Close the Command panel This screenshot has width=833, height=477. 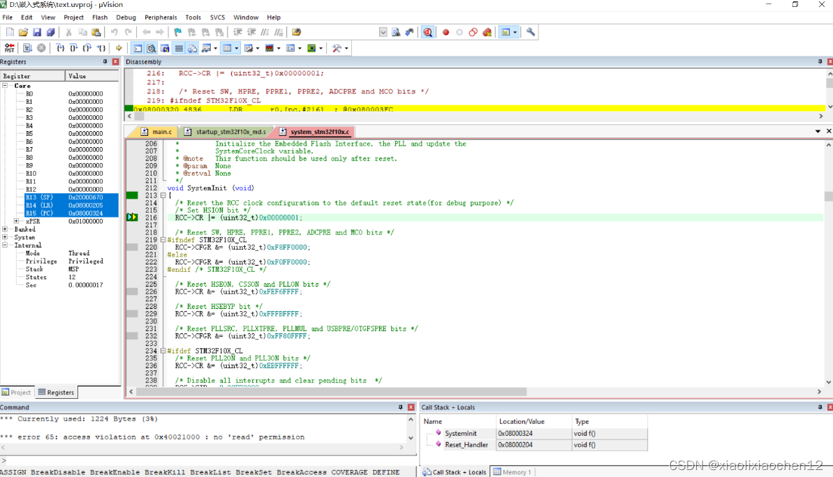pos(411,407)
